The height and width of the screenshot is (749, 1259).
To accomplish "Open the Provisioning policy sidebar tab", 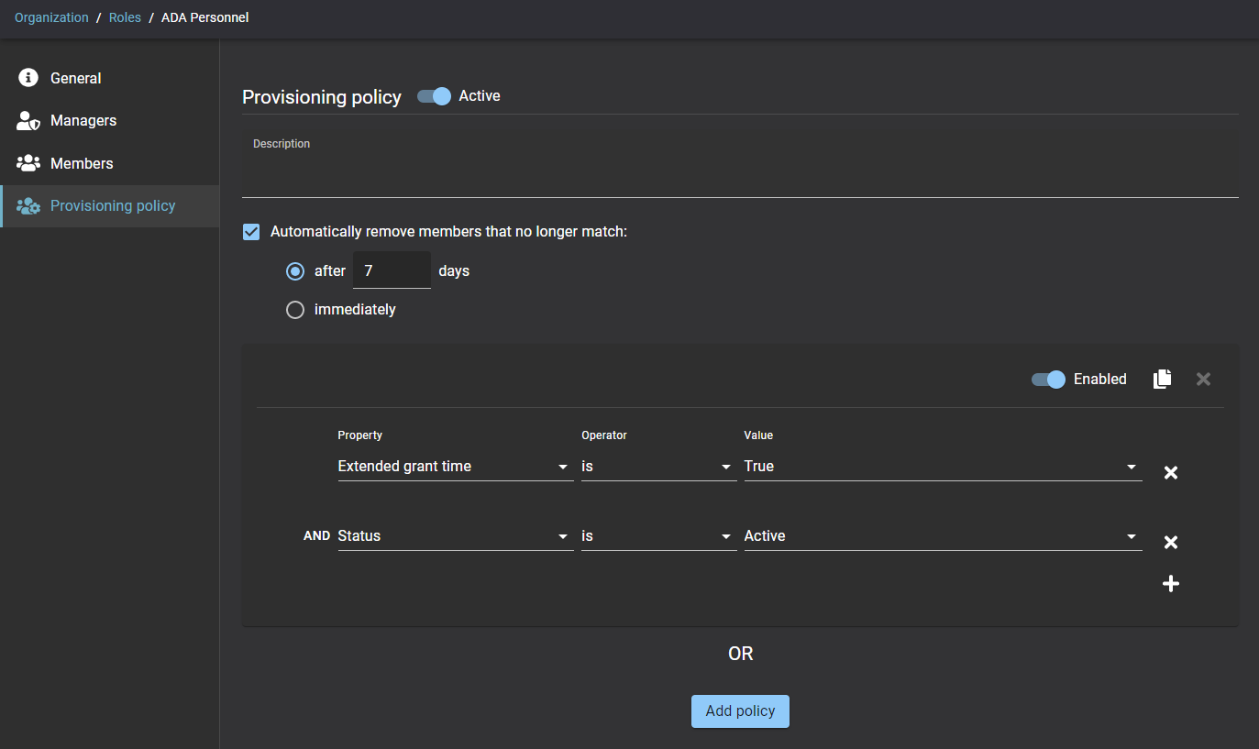I will coord(112,205).
